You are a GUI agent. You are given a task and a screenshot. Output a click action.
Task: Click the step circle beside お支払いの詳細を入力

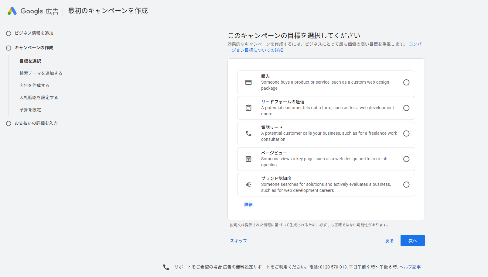point(9,123)
